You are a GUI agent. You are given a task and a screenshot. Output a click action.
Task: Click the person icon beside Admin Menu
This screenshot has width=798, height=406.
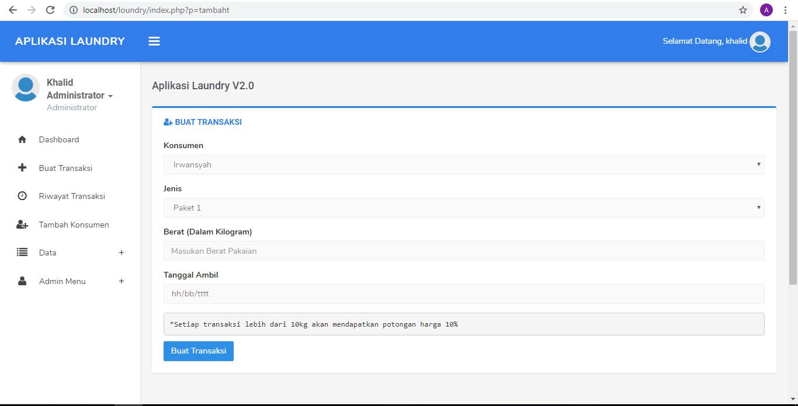22,281
